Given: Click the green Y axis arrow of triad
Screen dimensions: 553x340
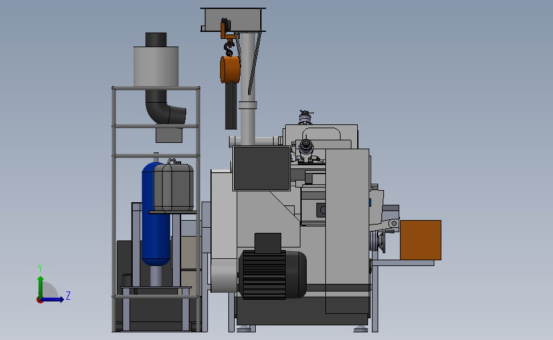Looking at the screenshot, I should 40,287.
